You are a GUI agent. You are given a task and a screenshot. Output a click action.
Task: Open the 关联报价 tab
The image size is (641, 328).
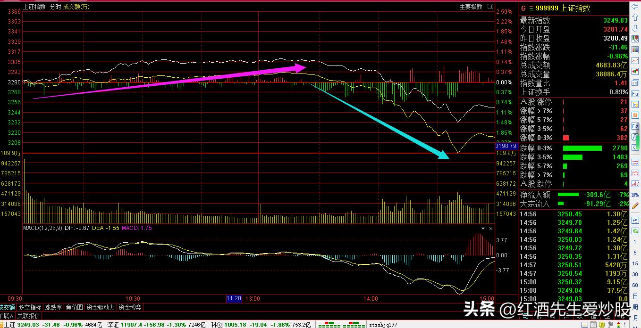[x=28, y=316]
